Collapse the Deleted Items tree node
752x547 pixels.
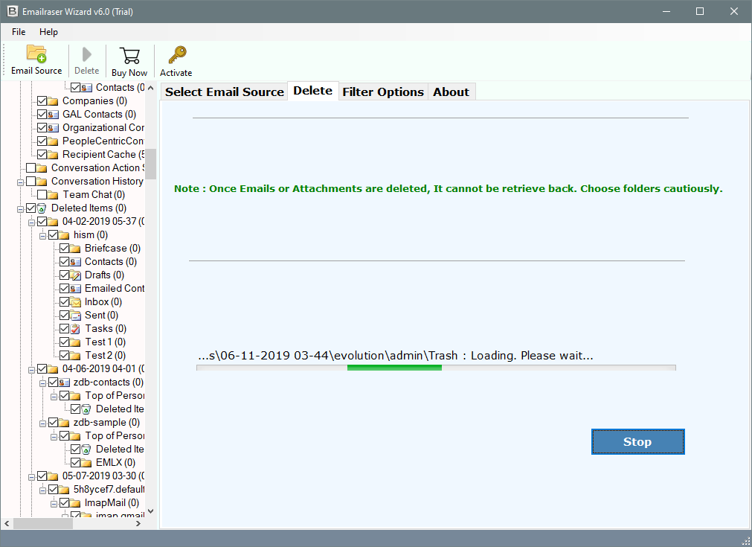pyautogui.click(x=20, y=209)
